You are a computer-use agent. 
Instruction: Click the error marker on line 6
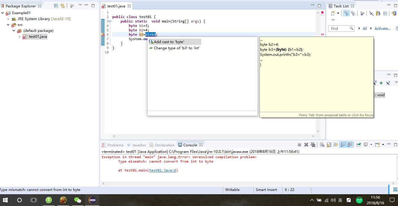[103, 35]
